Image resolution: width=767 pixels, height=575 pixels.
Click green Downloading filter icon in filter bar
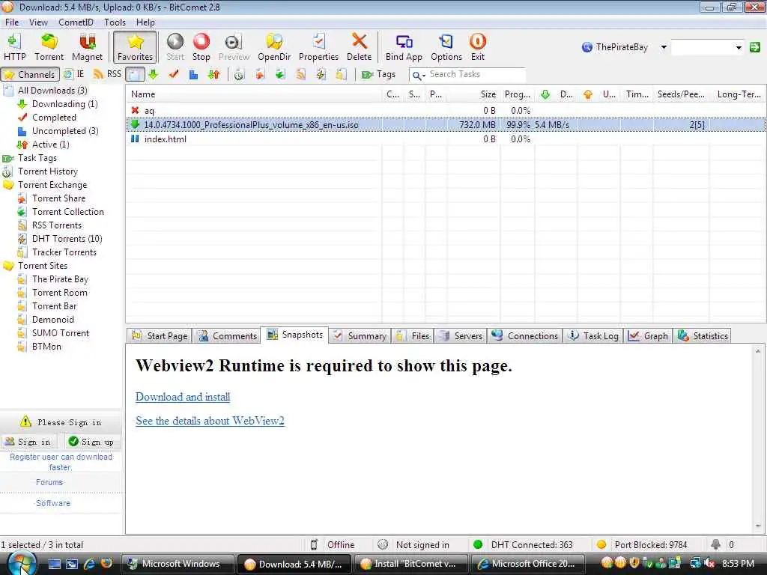click(x=154, y=74)
